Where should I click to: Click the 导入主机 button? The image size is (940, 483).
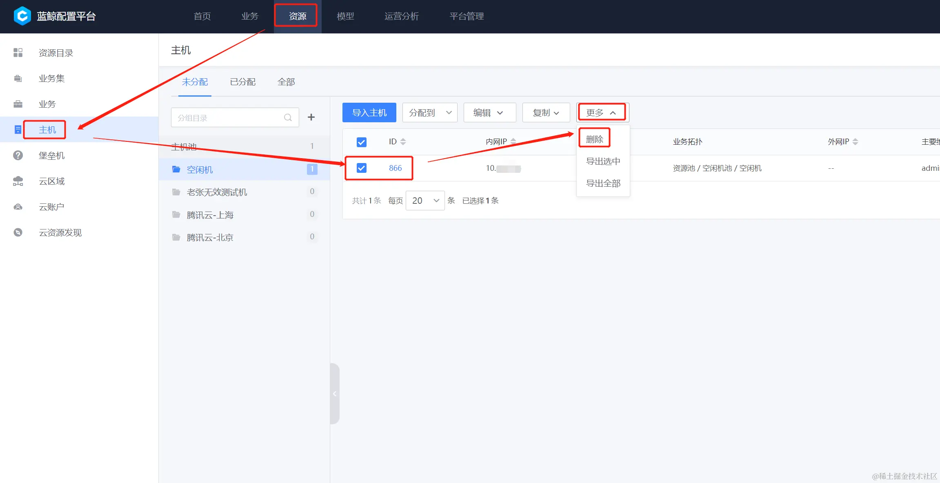coord(369,112)
